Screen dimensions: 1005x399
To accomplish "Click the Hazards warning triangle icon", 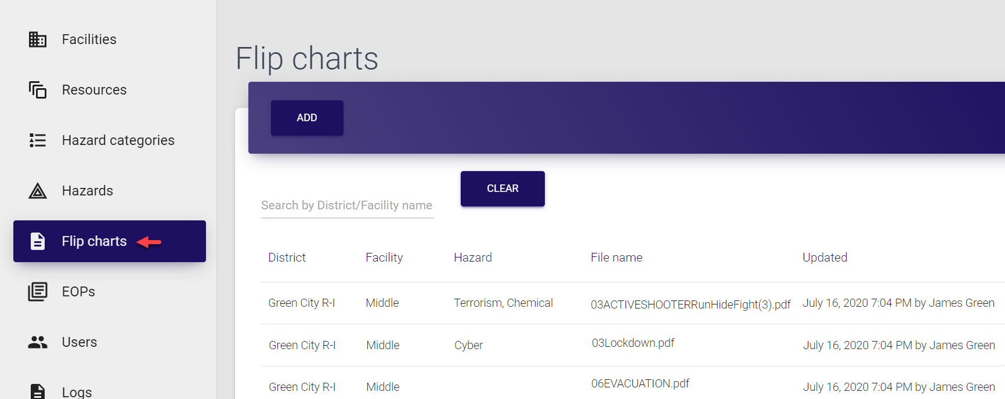I will [x=38, y=191].
